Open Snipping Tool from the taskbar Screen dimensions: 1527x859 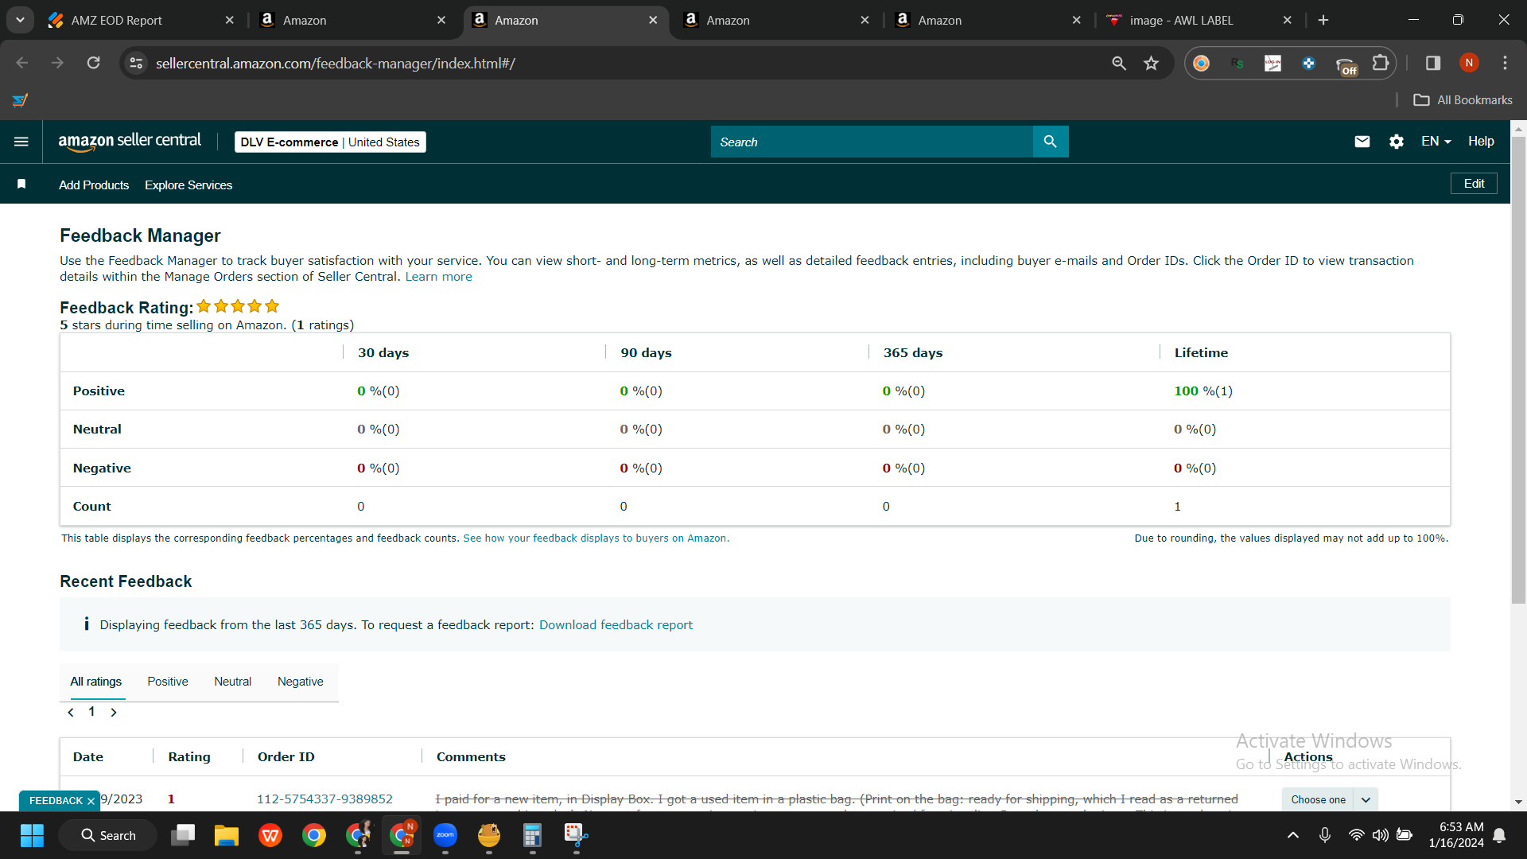click(x=576, y=835)
